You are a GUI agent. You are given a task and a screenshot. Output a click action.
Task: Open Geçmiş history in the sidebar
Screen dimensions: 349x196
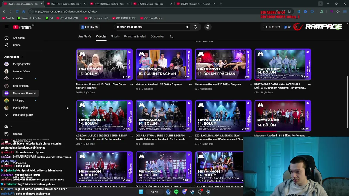(x=21, y=134)
